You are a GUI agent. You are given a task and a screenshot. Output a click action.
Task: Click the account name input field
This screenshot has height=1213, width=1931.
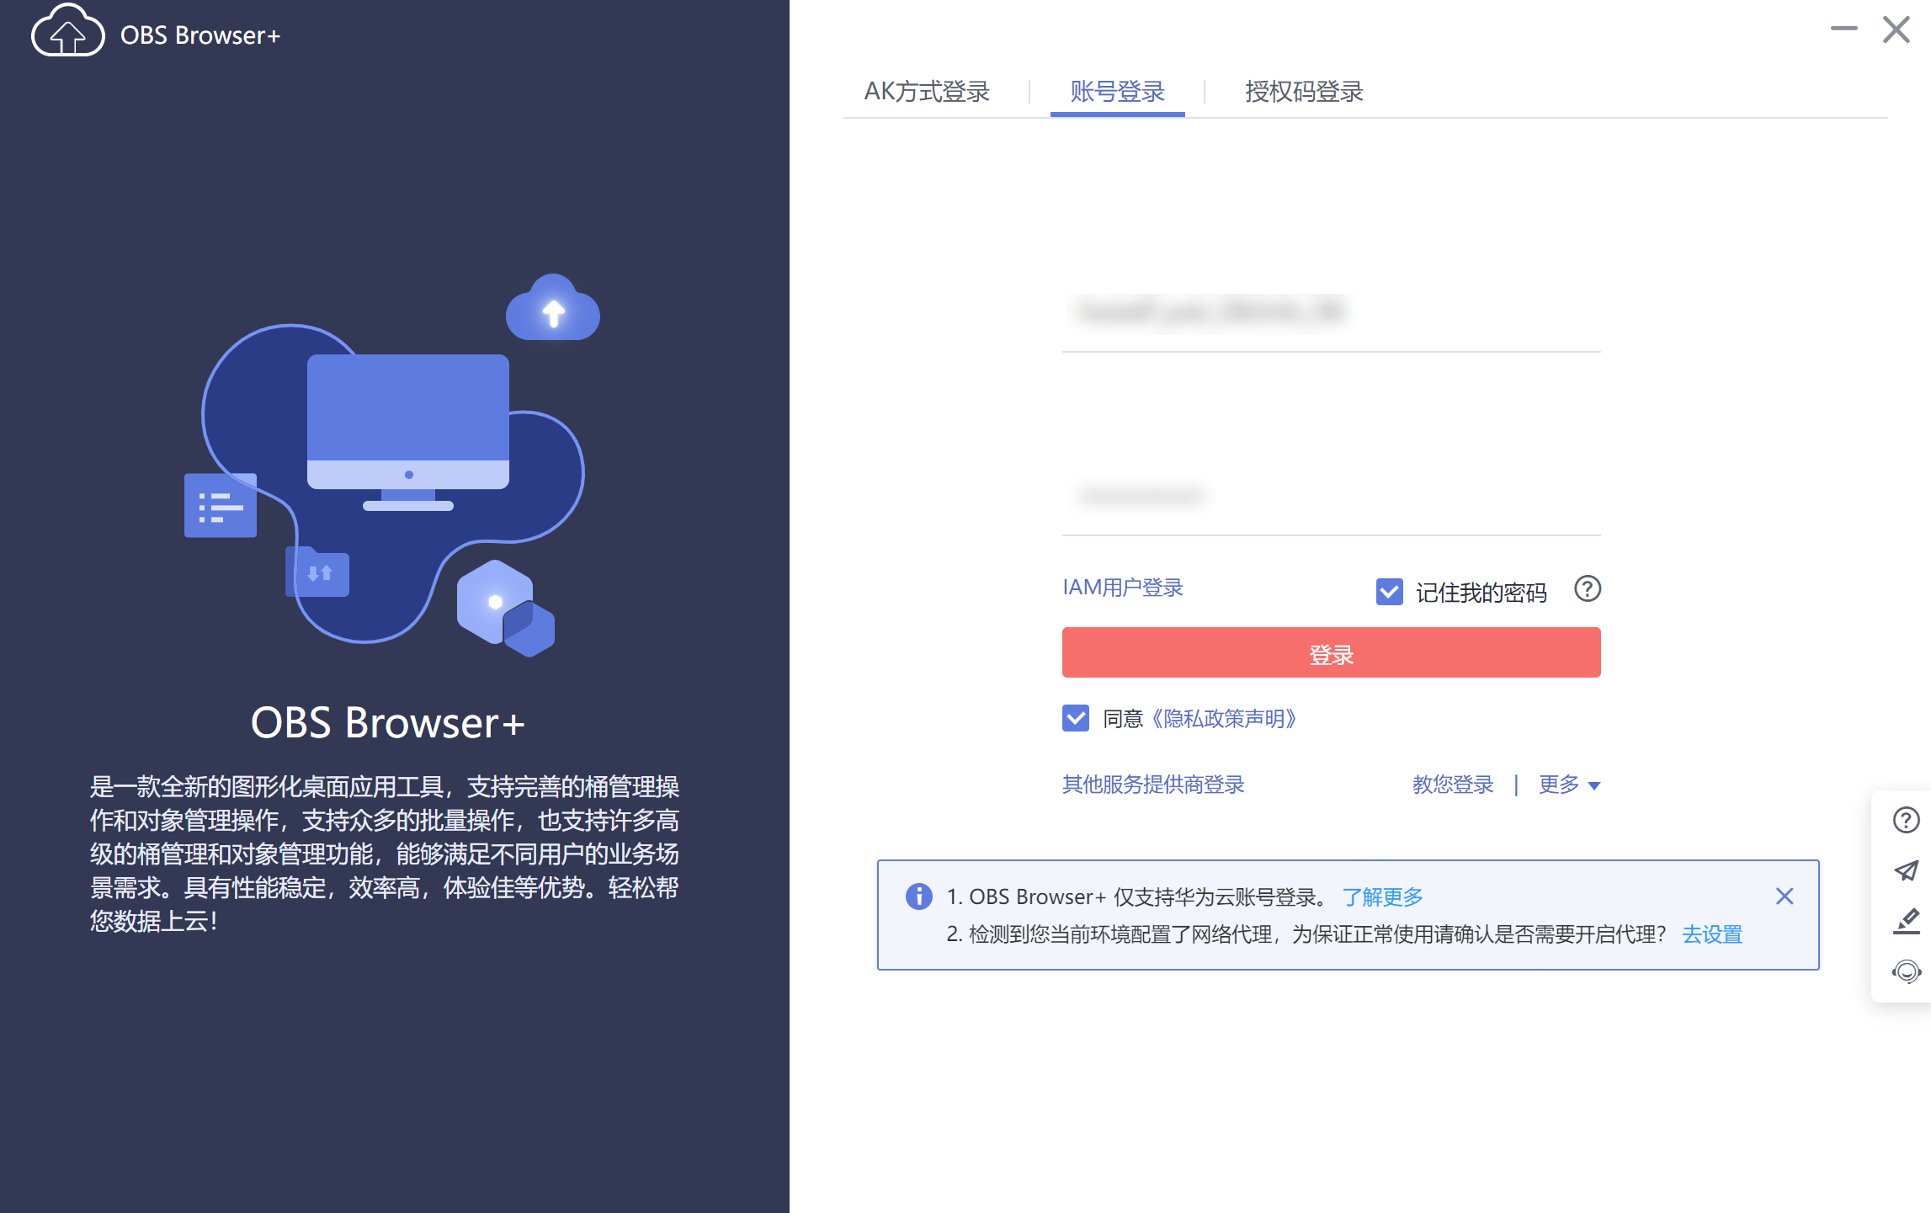pos(1330,312)
